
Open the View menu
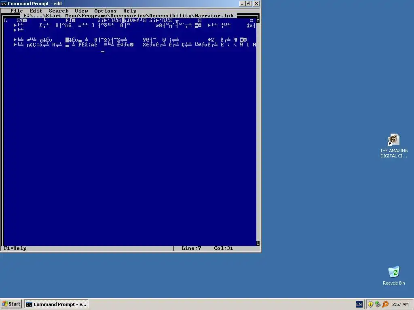coord(81,11)
